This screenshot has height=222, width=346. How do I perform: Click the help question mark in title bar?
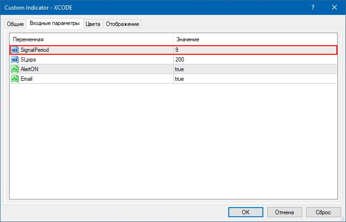(313, 7)
